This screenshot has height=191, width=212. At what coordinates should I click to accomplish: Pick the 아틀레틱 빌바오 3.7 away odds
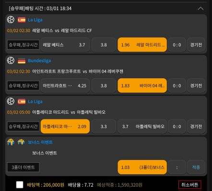coord(142,127)
